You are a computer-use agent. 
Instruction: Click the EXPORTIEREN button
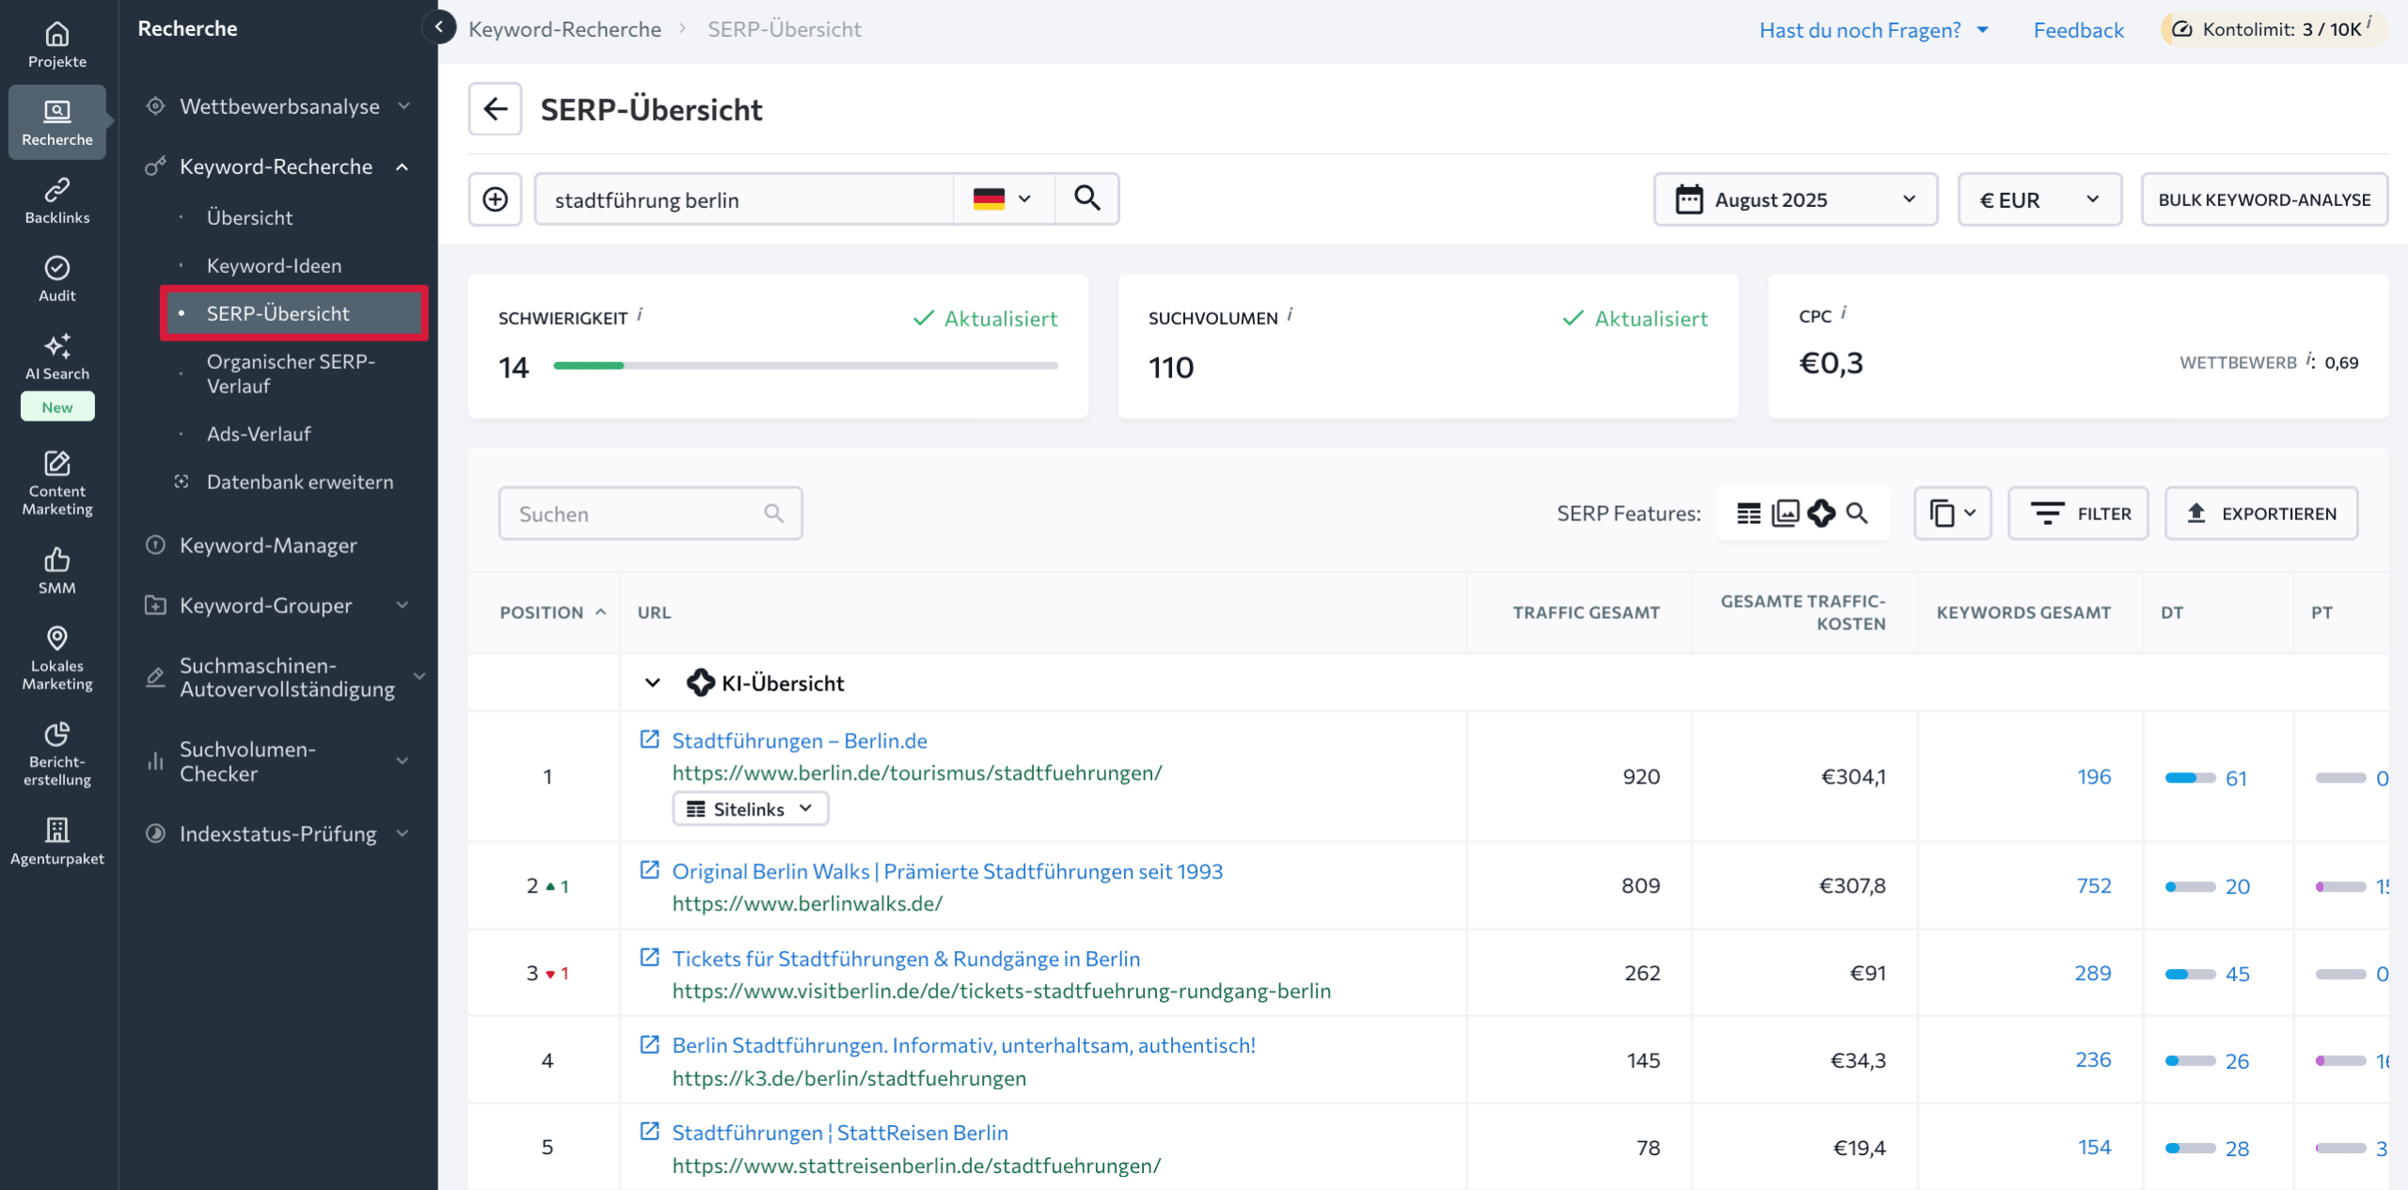(2261, 514)
